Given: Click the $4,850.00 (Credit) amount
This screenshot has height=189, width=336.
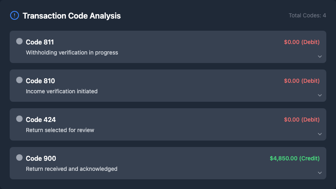Looking at the screenshot, I should [294, 158].
